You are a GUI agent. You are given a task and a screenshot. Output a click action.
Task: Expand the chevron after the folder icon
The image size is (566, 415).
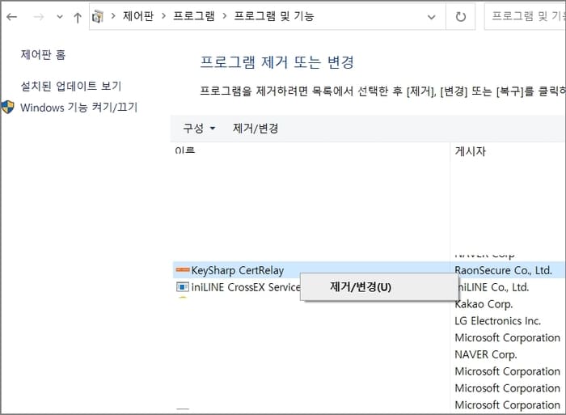[113, 16]
